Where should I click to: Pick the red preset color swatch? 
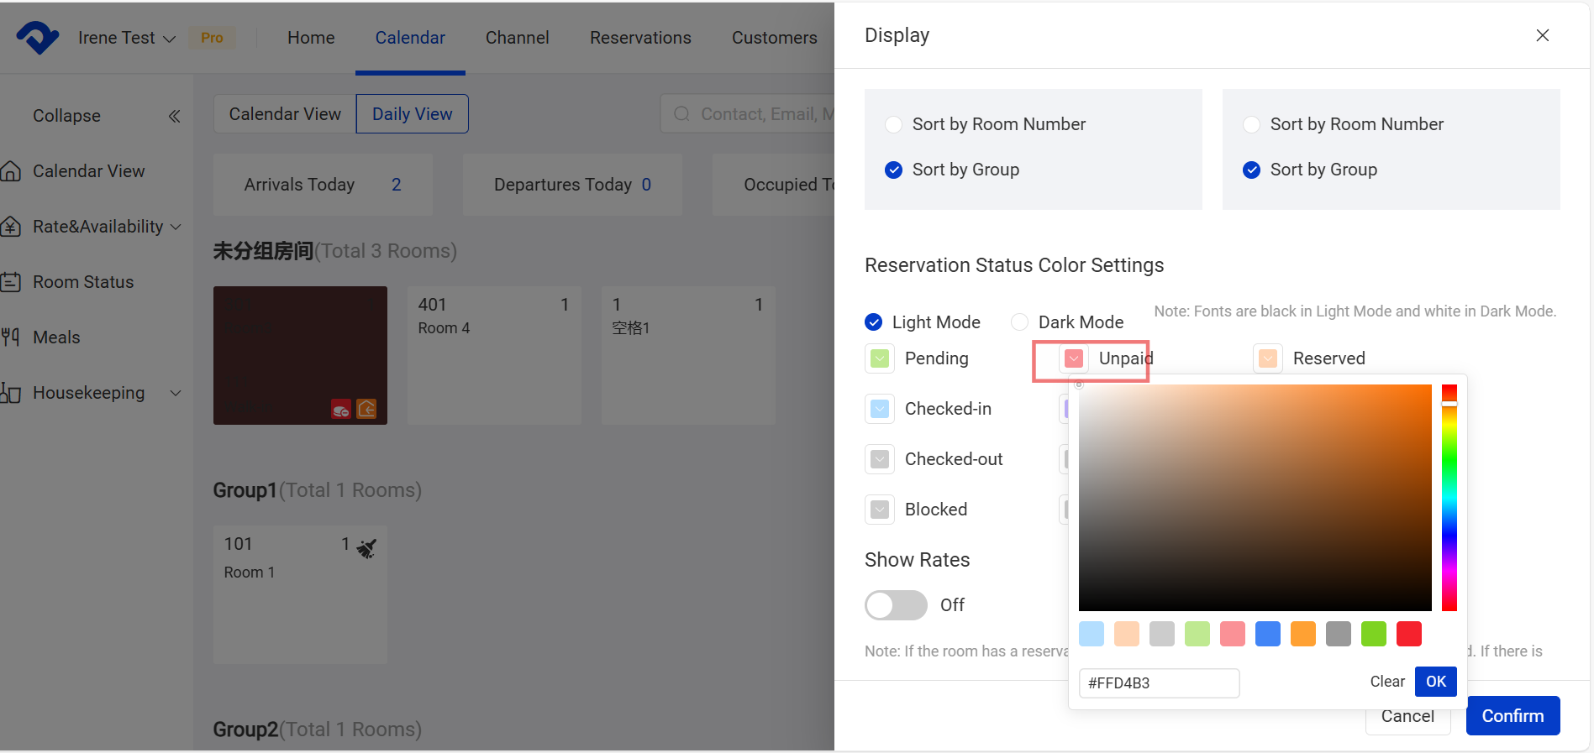(x=1408, y=634)
